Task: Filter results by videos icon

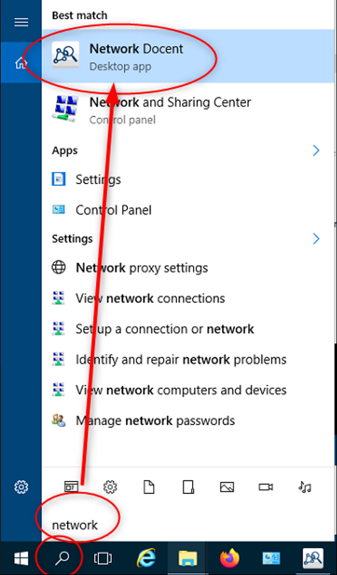Action: pyautogui.click(x=266, y=487)
